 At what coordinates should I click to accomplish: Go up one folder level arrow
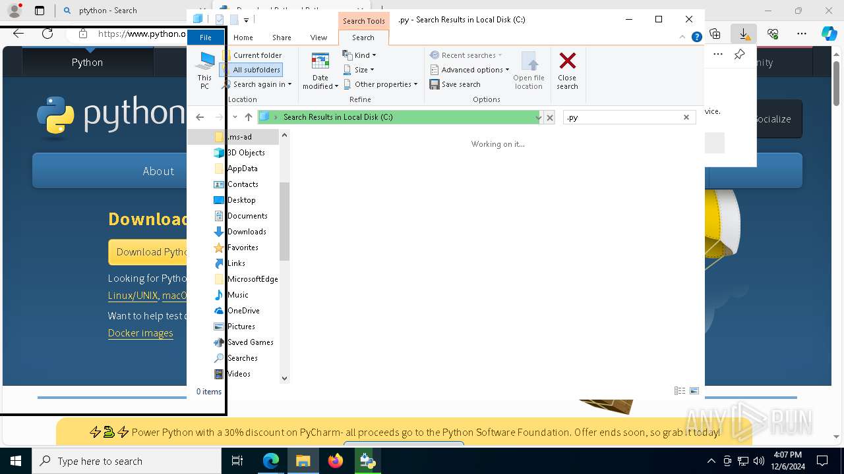[248, 117]
